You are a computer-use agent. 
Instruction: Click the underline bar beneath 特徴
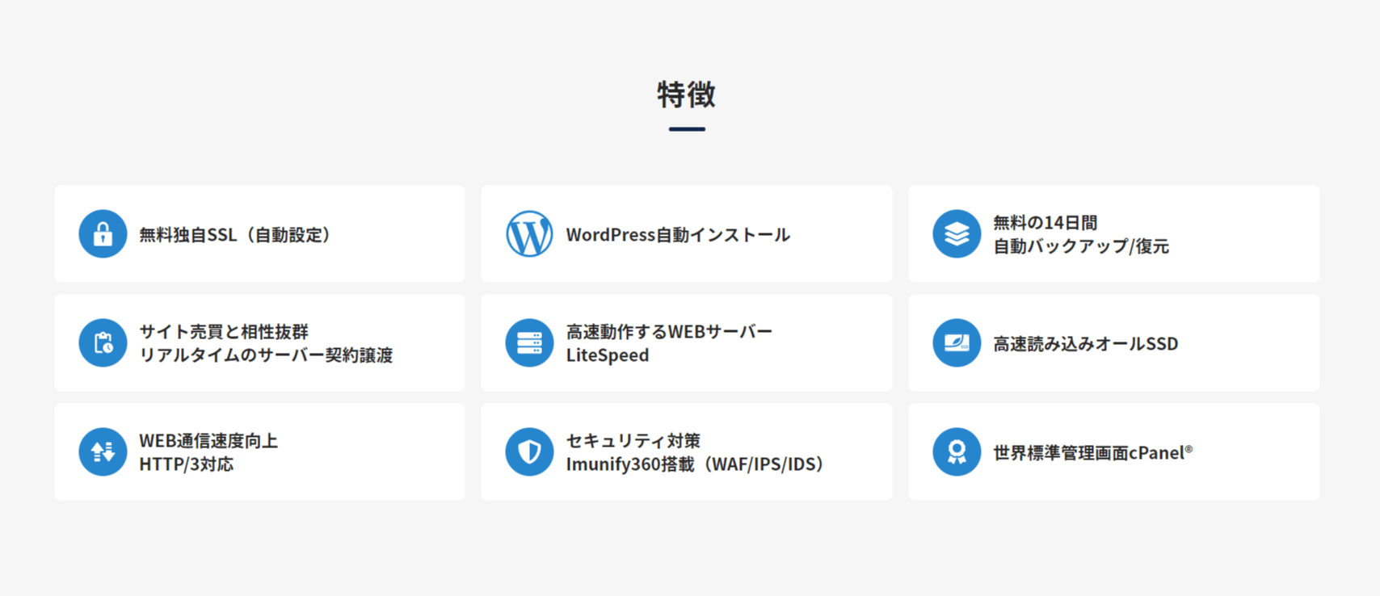687,129
